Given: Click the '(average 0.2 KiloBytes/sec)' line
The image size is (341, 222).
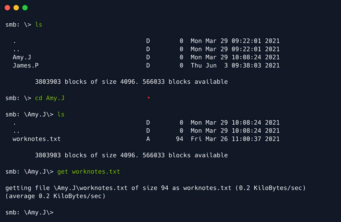Looking at the screenshot, I should 55,196.
